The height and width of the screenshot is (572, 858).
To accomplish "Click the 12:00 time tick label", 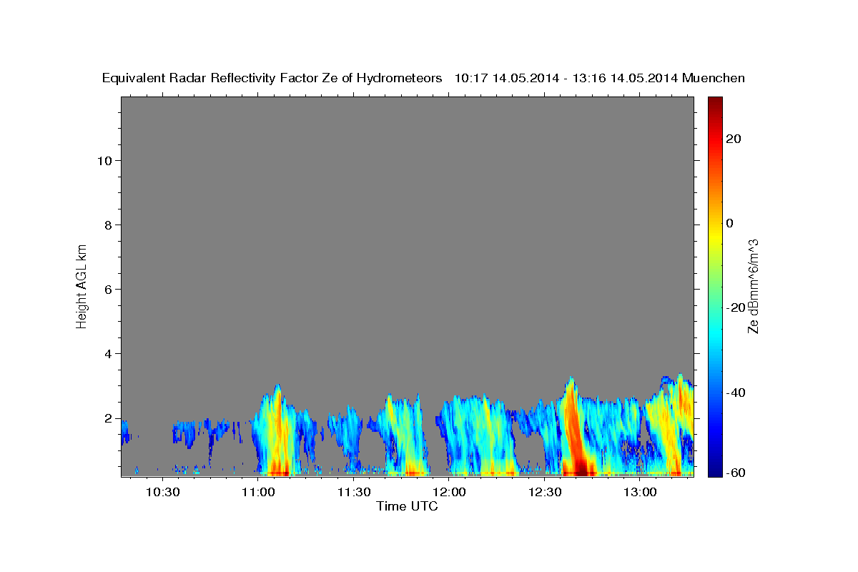I will [x=449, y=493].
